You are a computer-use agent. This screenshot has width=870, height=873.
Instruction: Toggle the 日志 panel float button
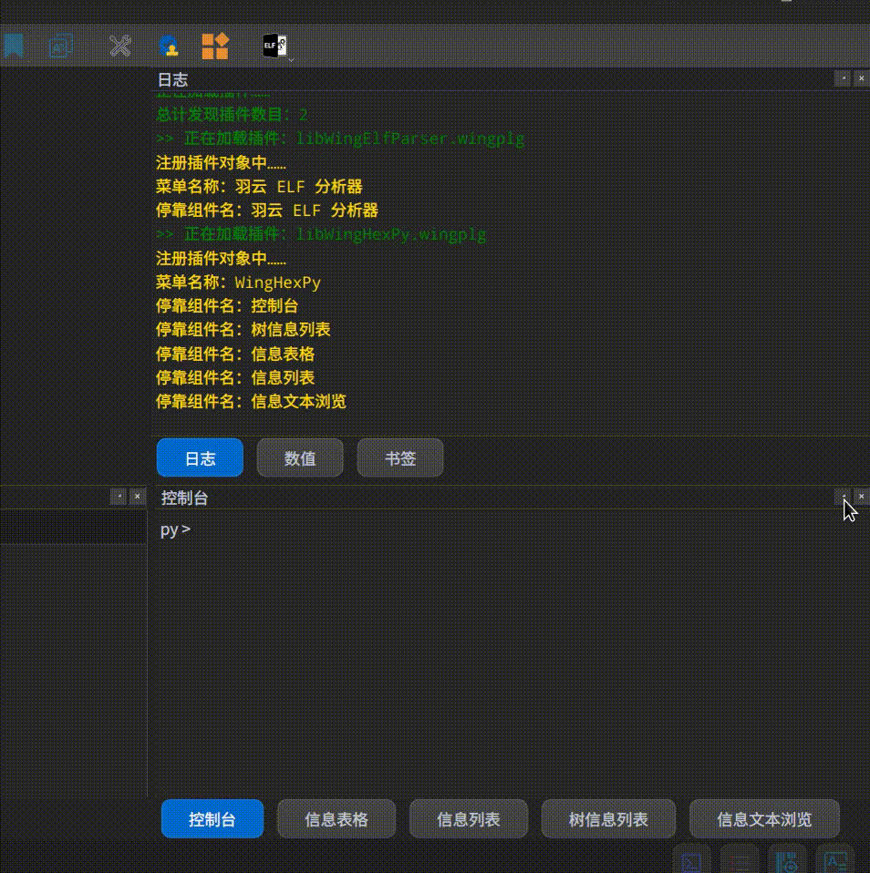point(844,79)
